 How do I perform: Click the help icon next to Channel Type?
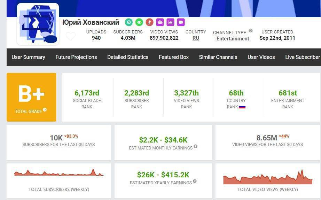pyautogui.click(x=251, y=31)
